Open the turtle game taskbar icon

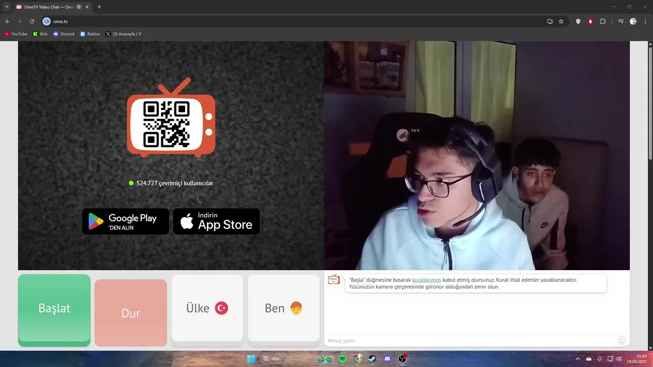(x=324, y=359)
